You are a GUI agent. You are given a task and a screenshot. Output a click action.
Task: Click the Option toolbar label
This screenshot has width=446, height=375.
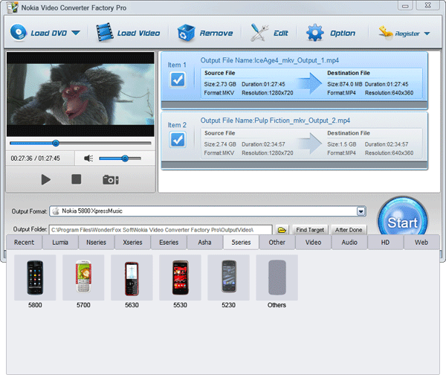tap(343, 33)
